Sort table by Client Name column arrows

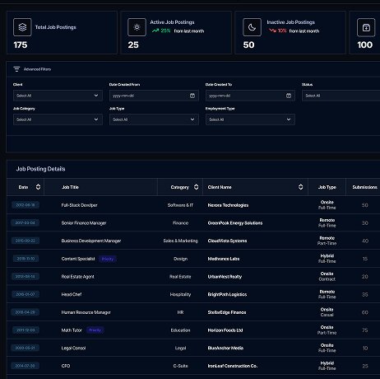point(301,187)
